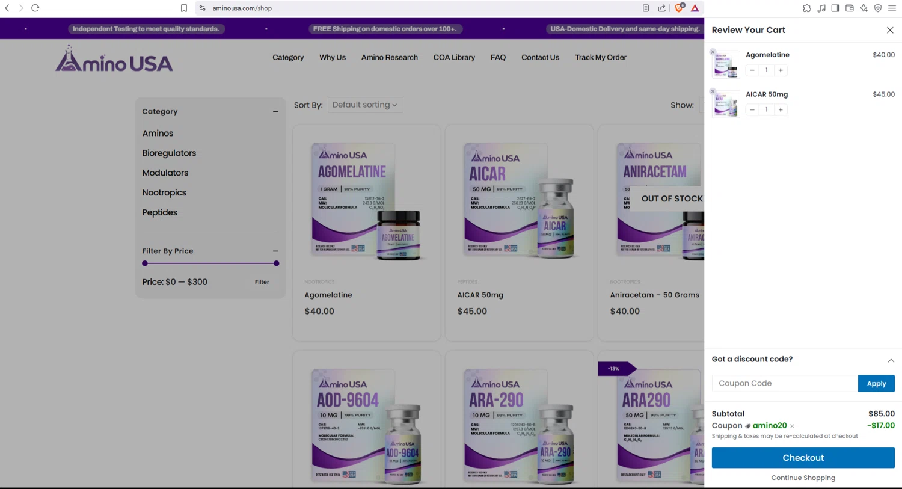Proceed with the Checkout button
902x489 pixels.
[x=803, y=458]
